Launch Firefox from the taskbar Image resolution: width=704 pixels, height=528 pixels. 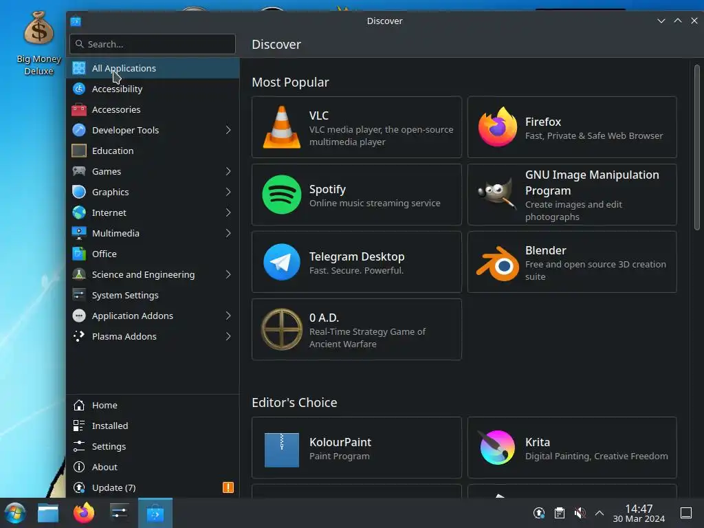click(84, 513)
